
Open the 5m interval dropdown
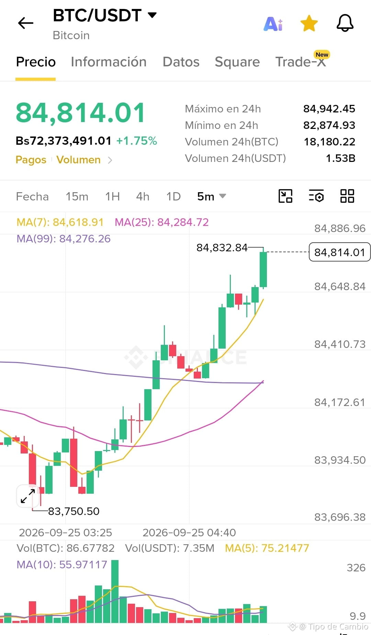pyautogui.click(x=211, y=196)
